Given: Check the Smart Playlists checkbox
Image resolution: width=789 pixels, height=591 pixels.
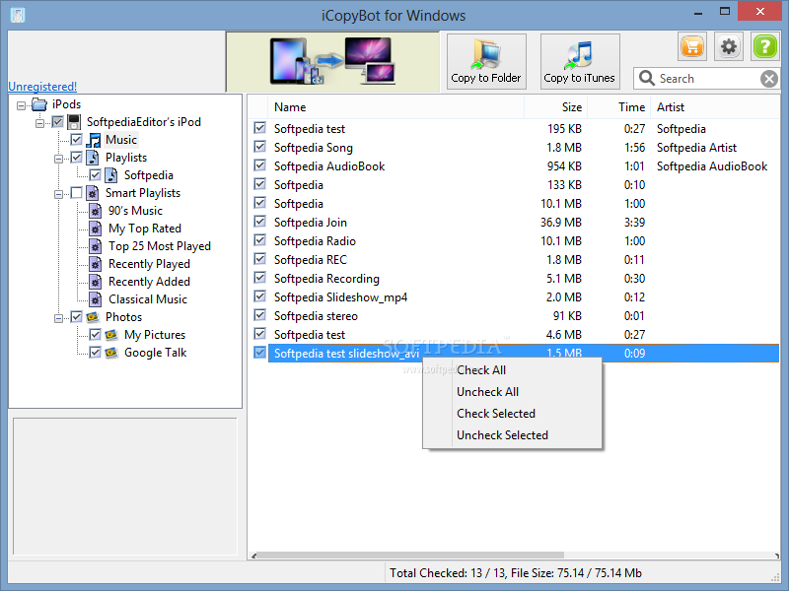Looking at the screenshot, I should pos(77,193).
